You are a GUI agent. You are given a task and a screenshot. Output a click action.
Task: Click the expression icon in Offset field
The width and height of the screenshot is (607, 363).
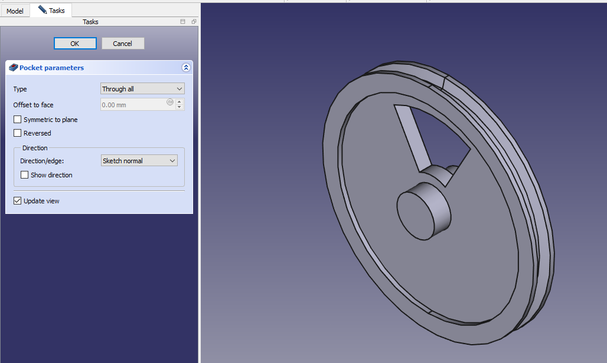click(x=170, y=103)
